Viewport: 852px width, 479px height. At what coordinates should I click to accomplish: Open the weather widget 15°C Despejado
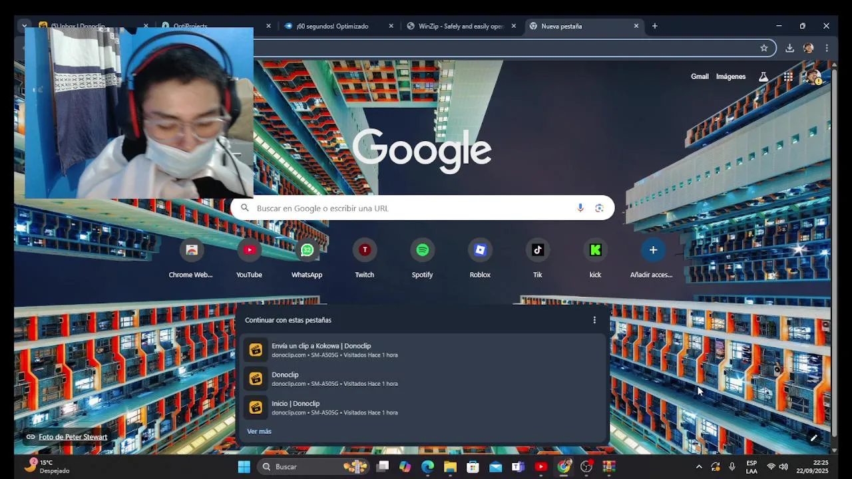(x=47, y=466)
